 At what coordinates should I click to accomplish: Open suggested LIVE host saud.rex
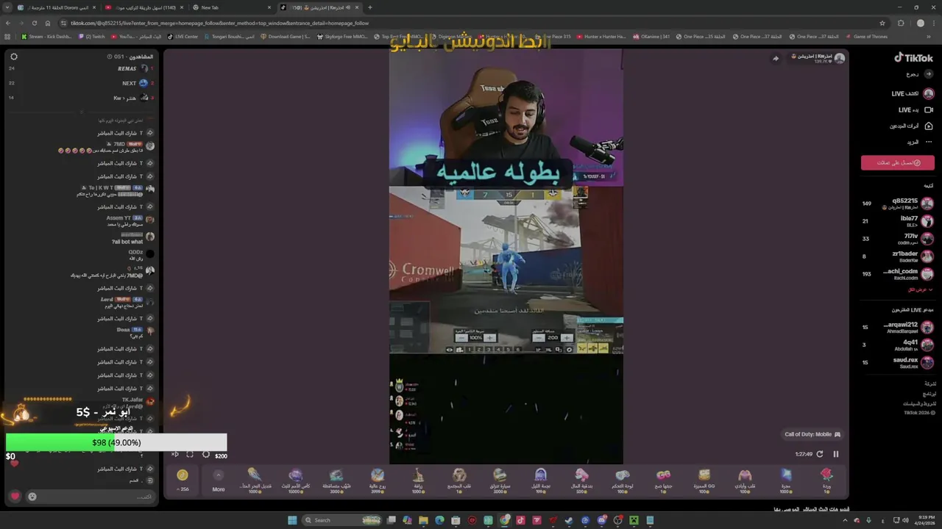898,362
